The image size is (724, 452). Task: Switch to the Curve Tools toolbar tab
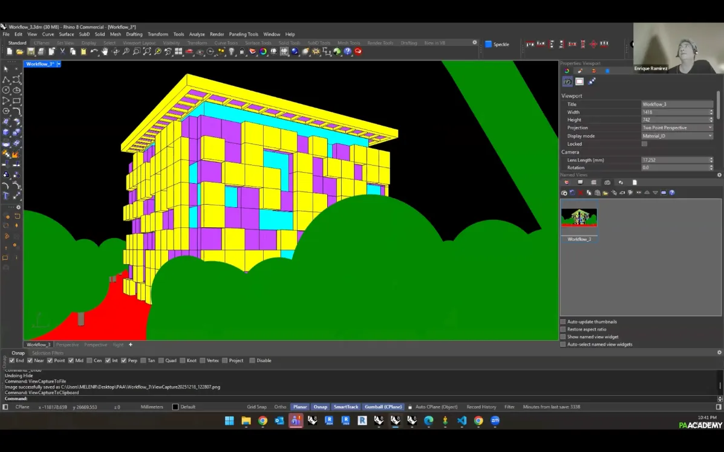coord(226,43)
